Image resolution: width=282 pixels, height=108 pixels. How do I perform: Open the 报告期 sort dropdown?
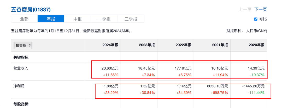(23, 45)
